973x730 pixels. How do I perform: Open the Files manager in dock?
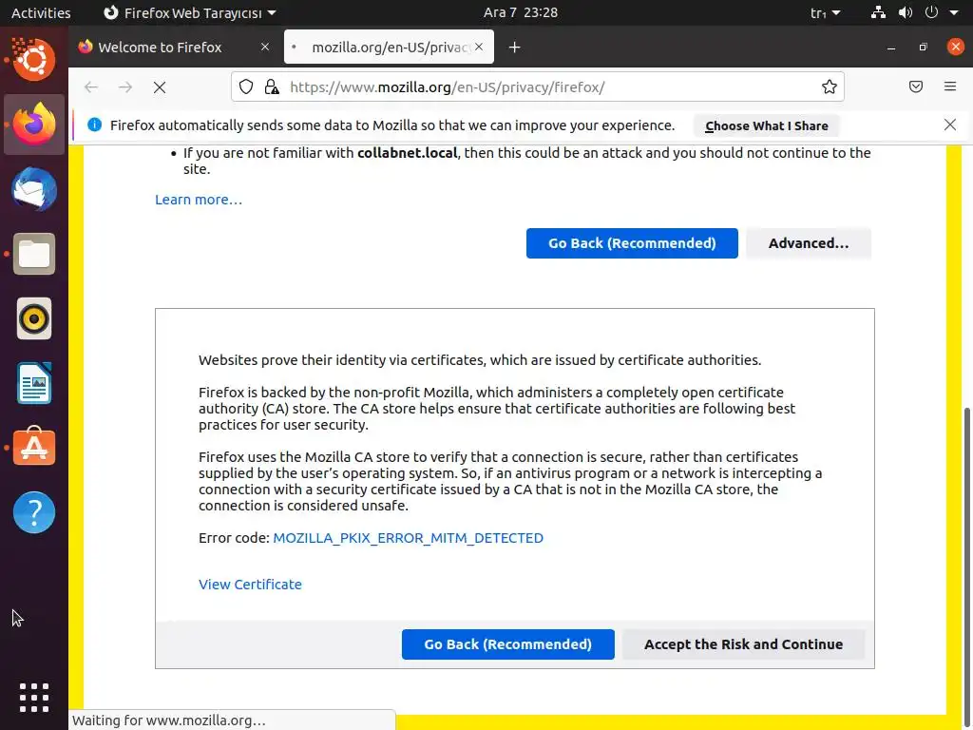coord(33,254)
